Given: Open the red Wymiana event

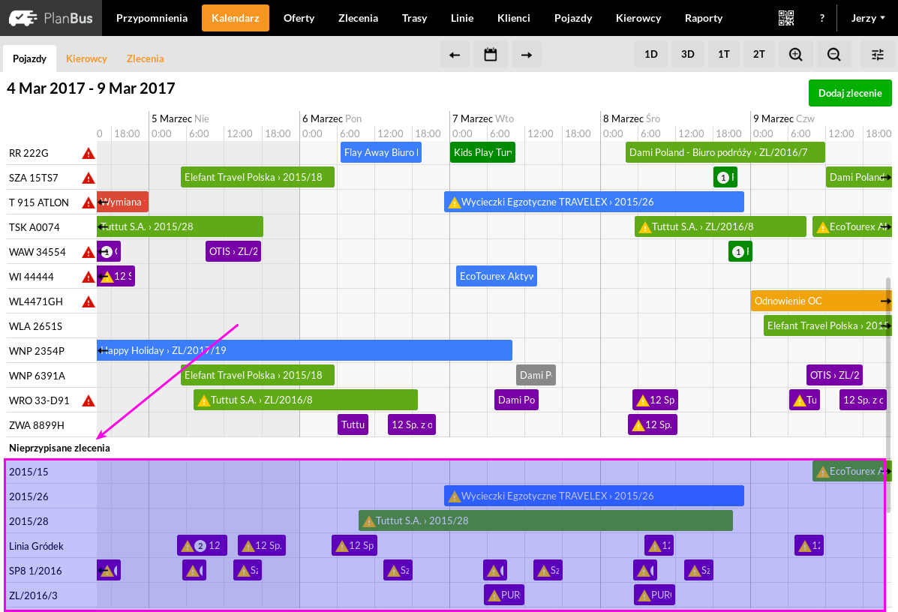Looking at the screenshot, I should click(122, 202).
